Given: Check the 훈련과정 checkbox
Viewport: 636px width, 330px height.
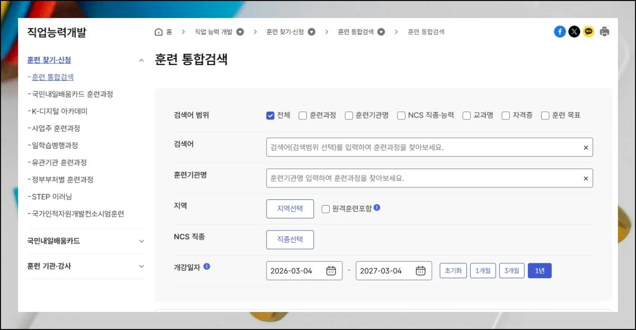Looking at the screenshot, I should pyautogui.click(x=303, y=116).
